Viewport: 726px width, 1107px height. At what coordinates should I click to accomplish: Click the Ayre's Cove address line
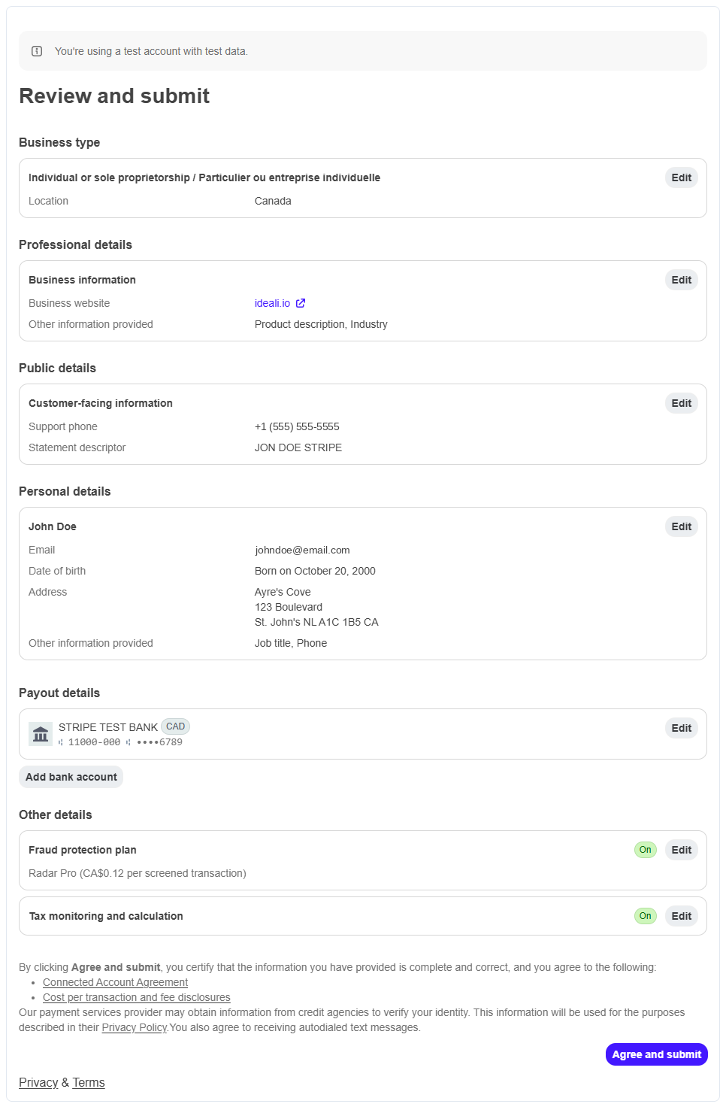[283, 592]
